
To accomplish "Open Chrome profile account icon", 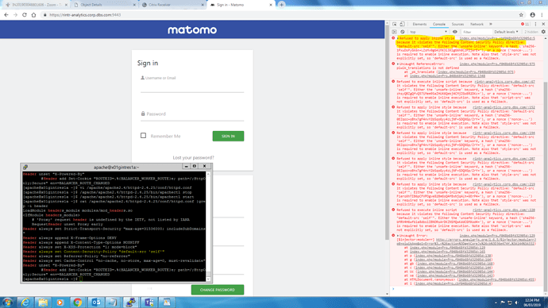I will (x=532, y=15).
